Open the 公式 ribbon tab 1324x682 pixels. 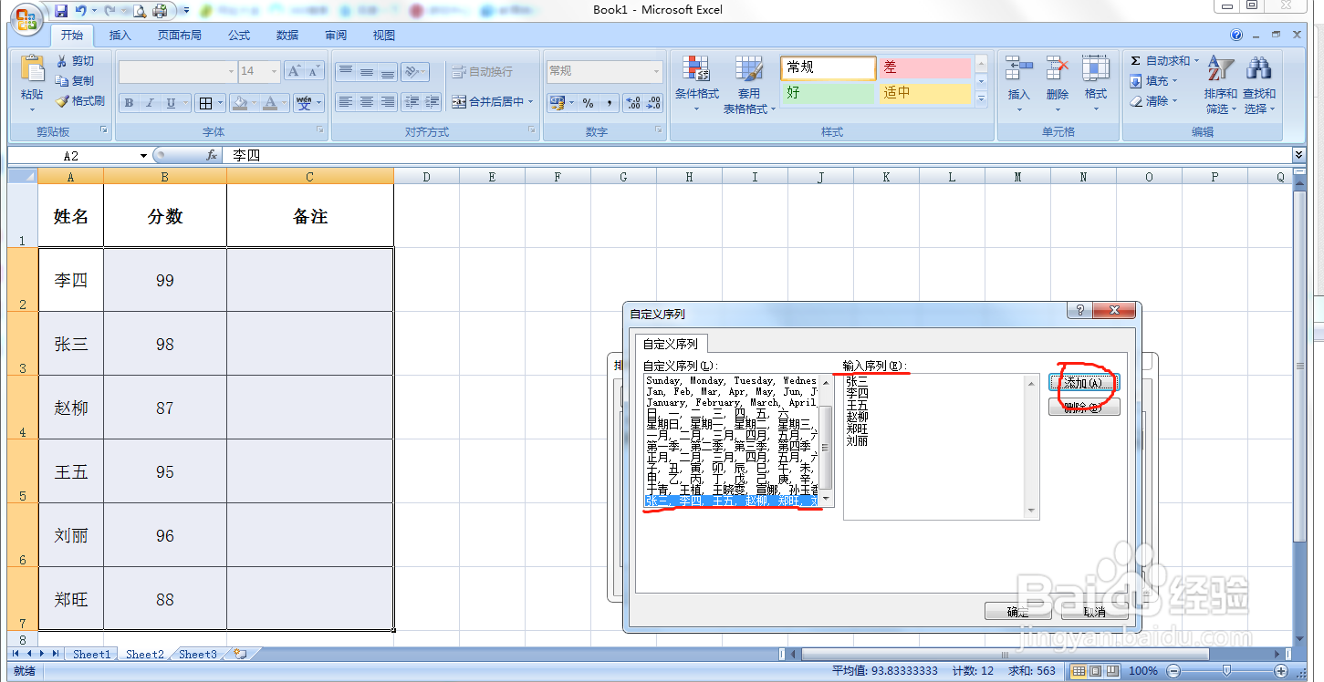tap(239, 36)
